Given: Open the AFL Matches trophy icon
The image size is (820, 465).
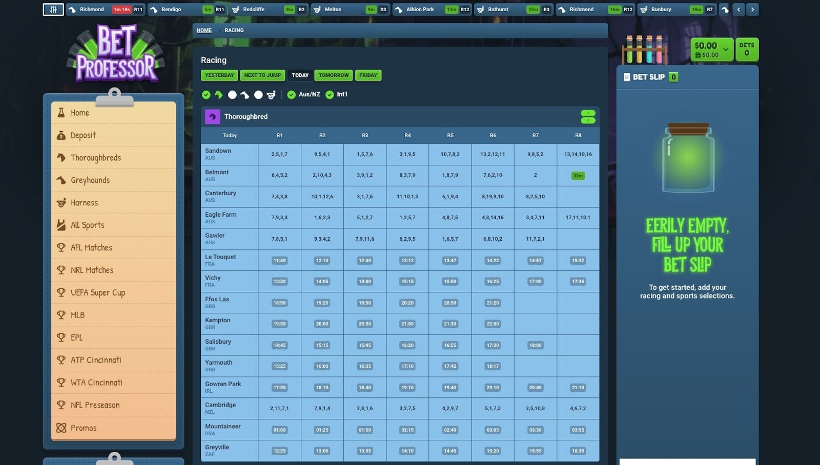Looking at the screenshot, I should coord(60,247).
